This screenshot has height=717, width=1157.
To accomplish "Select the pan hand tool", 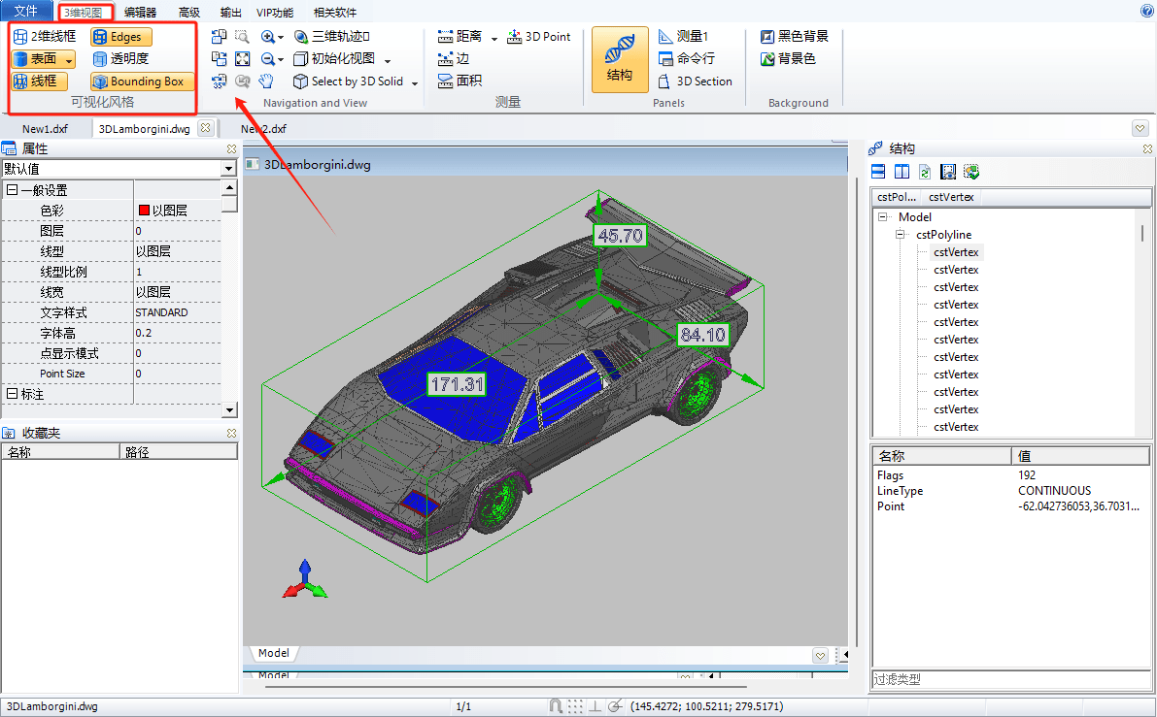I will pos(266,81).
